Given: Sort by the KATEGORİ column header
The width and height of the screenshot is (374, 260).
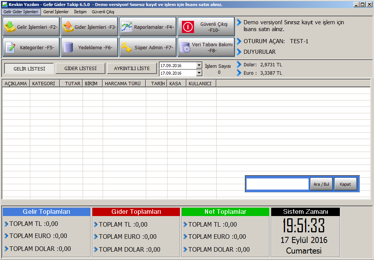Looking at the screenshot, I should tap(45, 83).
